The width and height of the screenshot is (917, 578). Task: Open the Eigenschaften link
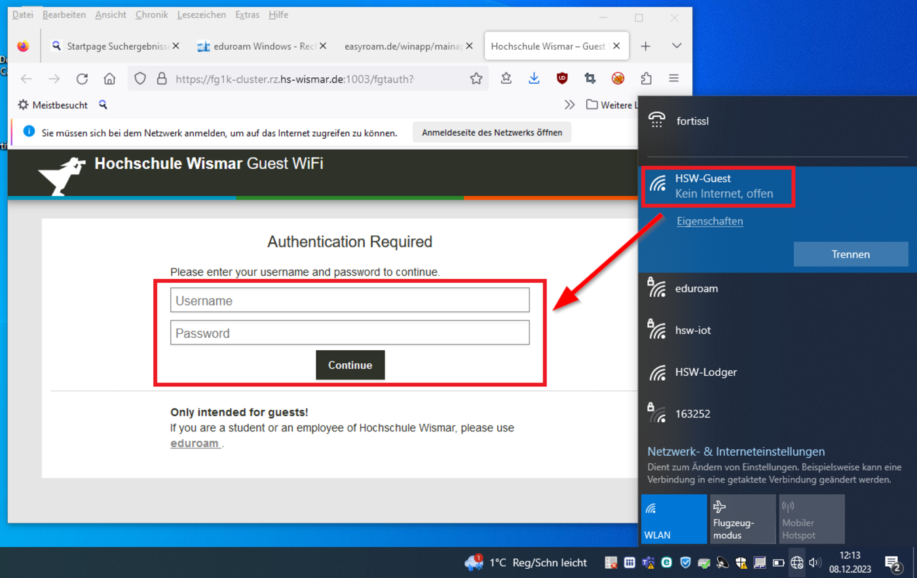[709, 221]
